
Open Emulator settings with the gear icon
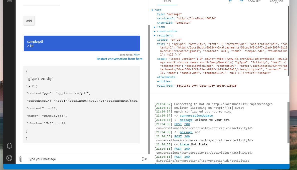point(9,158)
